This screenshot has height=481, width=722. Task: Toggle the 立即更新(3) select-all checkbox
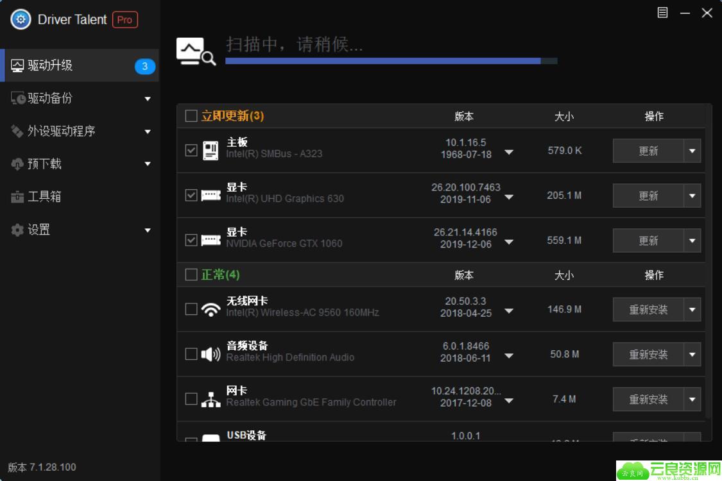(191, 115)
